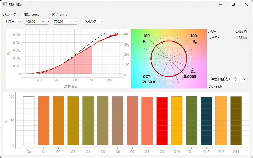Click the orange Q1 bar
The width and height of the screenshot is (253, 158).
coord(44,121)
